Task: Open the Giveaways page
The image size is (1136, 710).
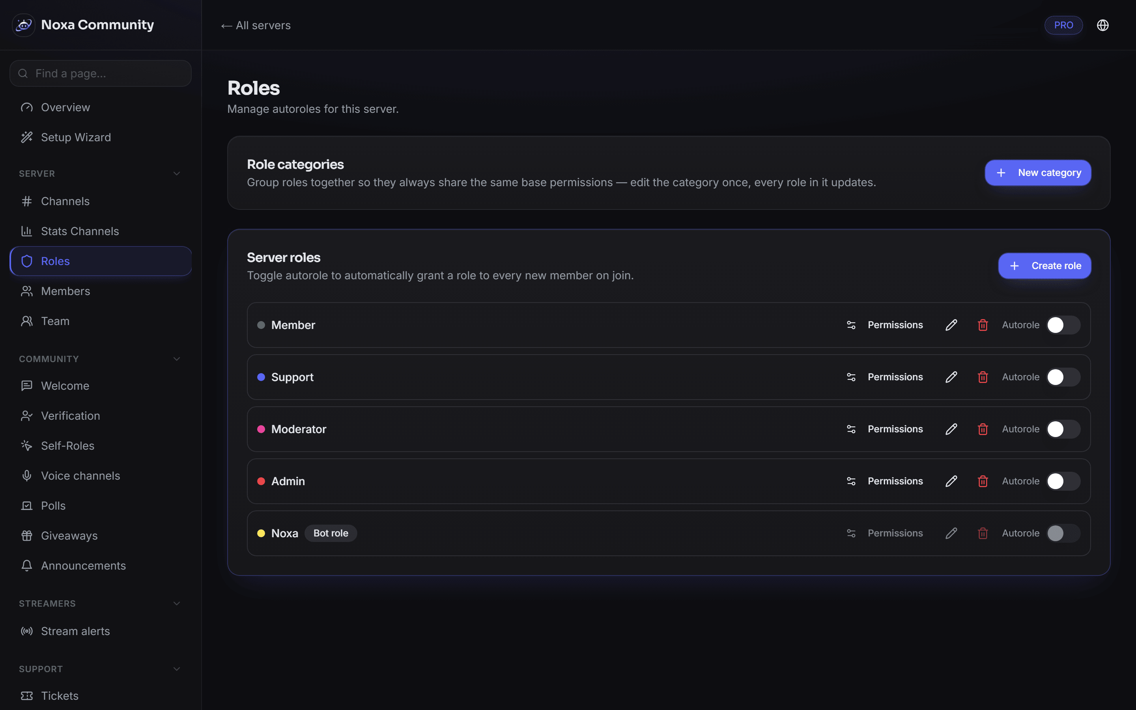Action: (101, 536)
